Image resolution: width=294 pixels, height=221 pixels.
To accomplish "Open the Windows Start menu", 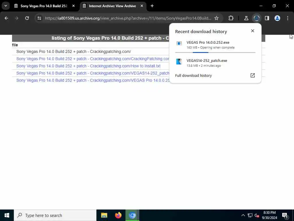I will 7,215.
